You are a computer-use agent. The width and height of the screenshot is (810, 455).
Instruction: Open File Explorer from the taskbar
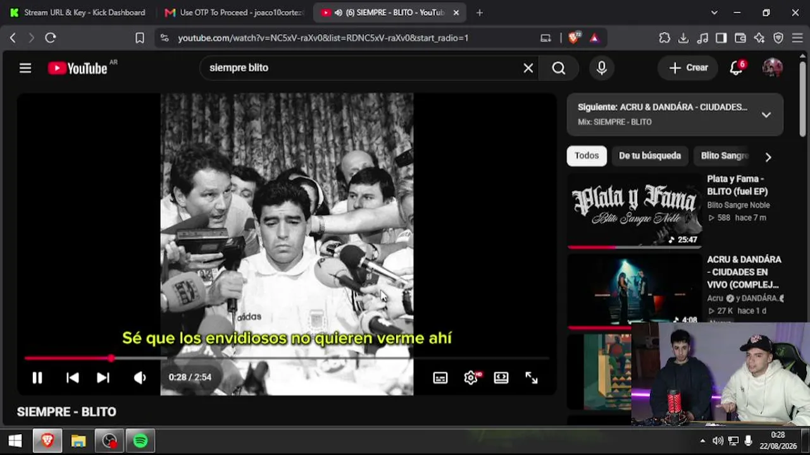click(x=78, y=441)
